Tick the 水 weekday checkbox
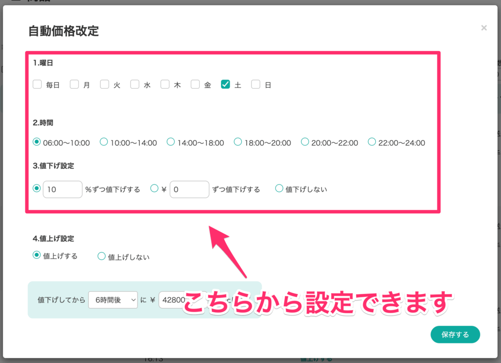This screenshot has width=501, height=363. pos(135,84)
